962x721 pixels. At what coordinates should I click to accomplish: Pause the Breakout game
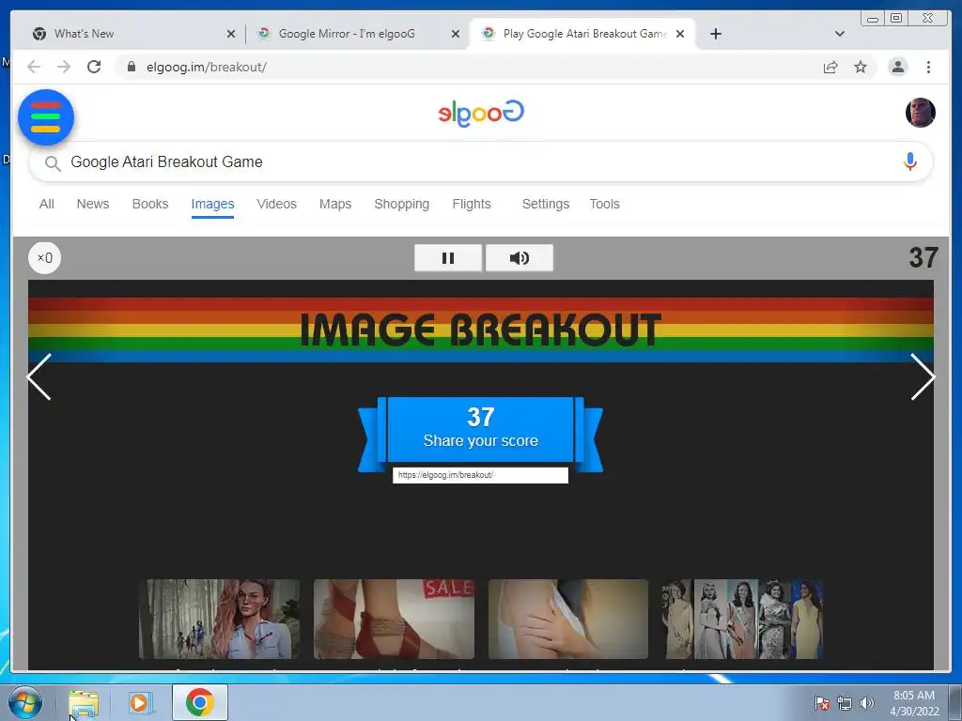pos(448,258)
